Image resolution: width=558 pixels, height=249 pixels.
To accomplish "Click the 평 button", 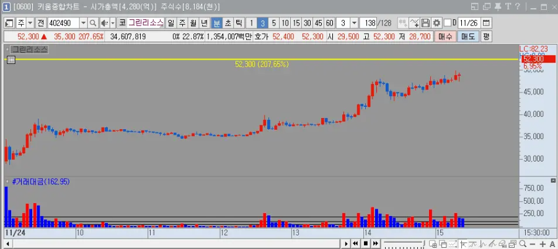I will (486, 37).
